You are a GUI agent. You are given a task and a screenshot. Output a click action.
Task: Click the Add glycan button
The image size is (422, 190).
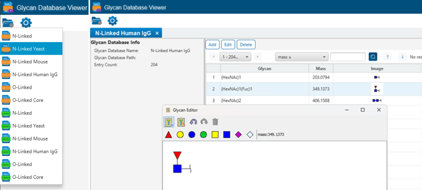[x=212, y=44]
